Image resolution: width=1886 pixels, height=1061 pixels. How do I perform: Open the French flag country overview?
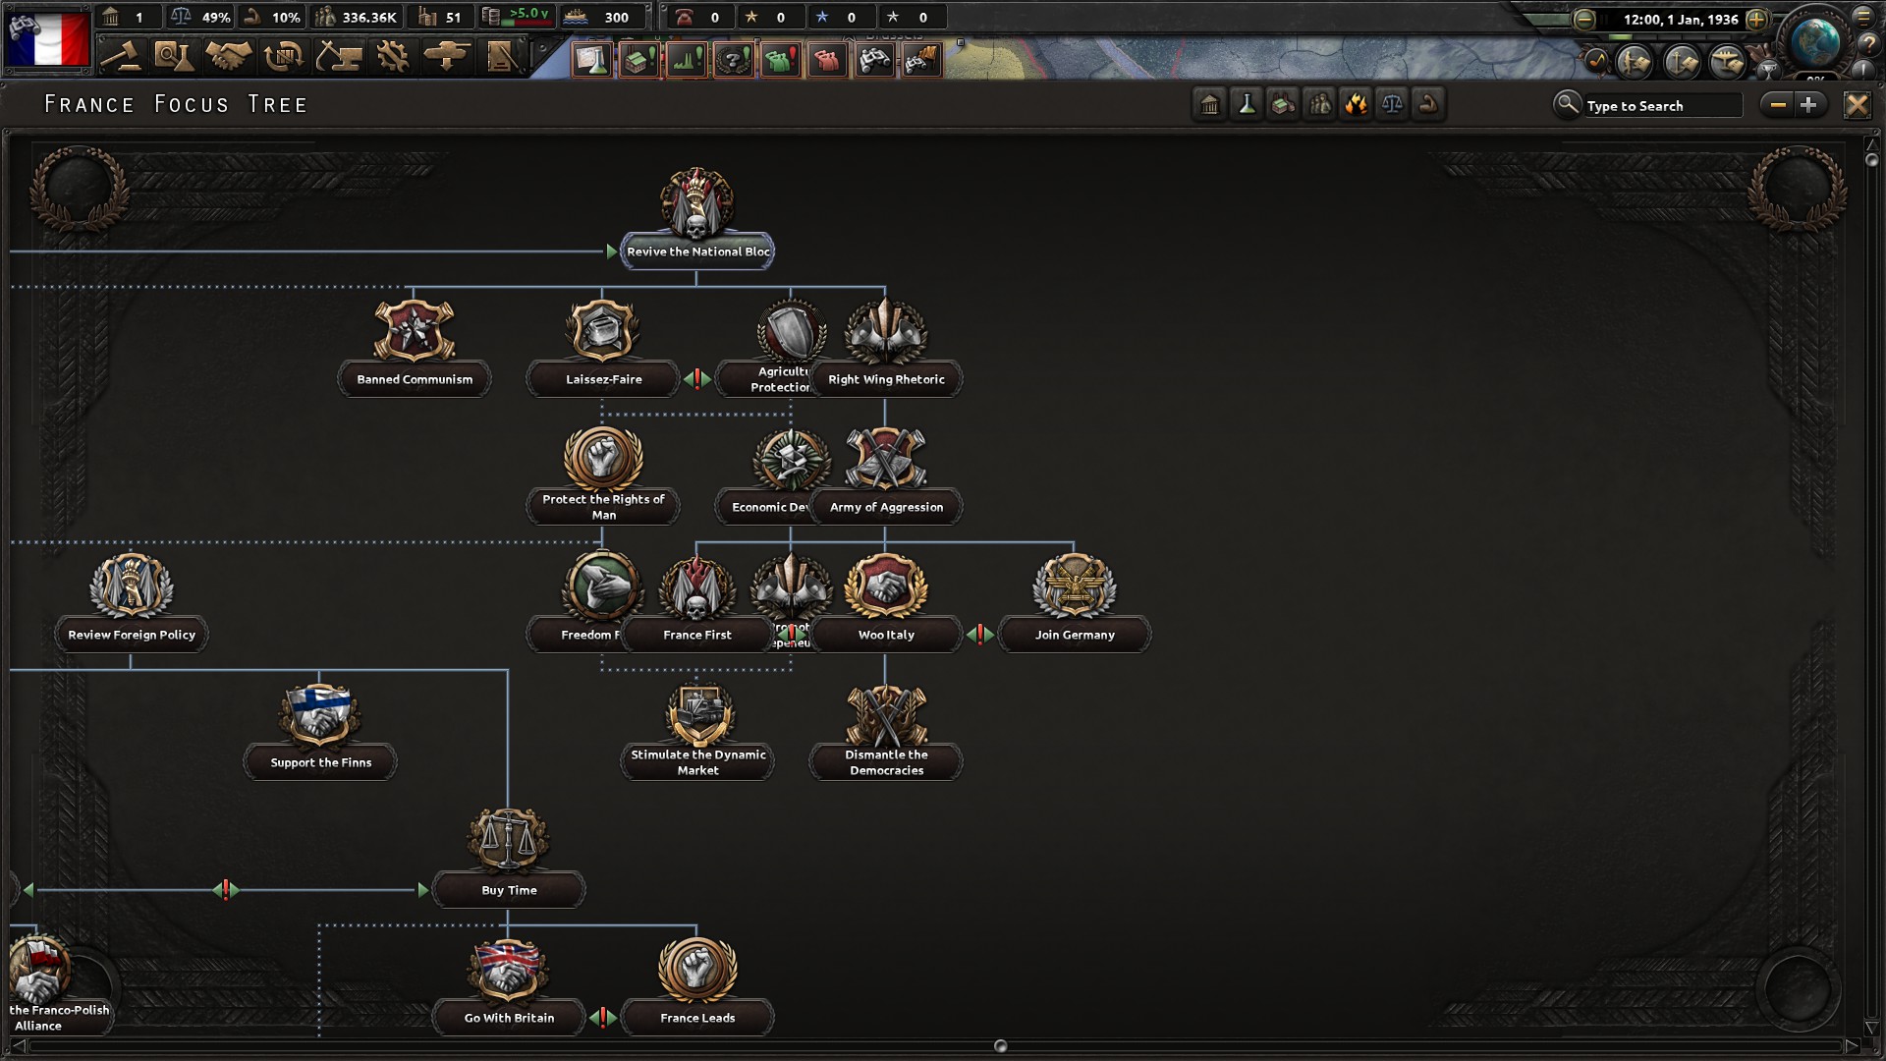click(47, 38)
